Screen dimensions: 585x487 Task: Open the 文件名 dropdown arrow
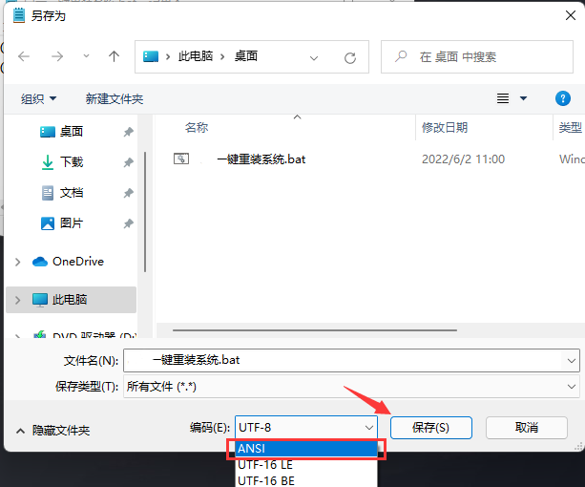point(572,361)
